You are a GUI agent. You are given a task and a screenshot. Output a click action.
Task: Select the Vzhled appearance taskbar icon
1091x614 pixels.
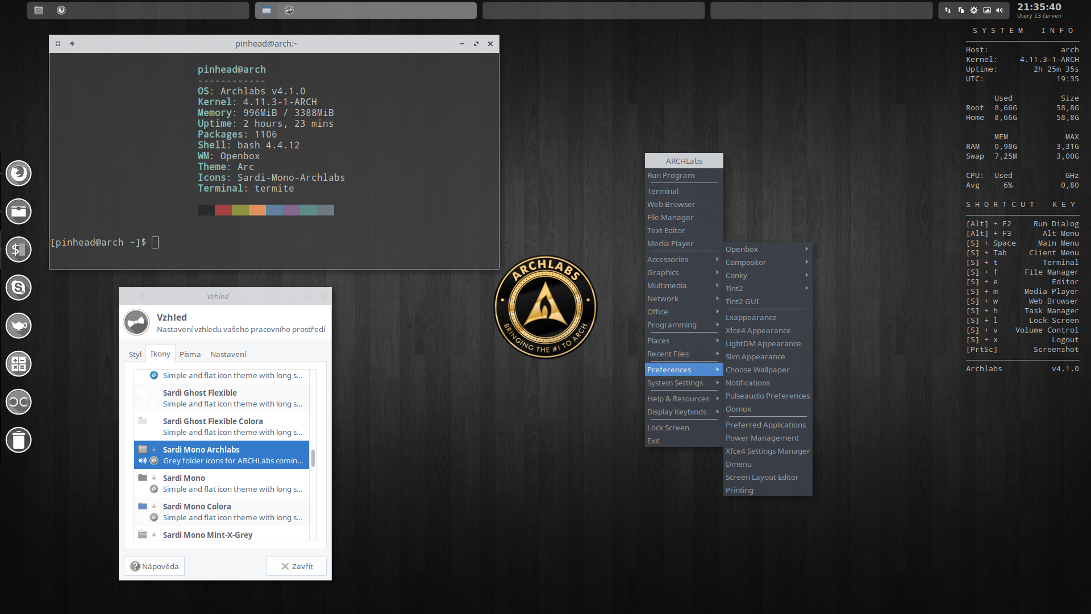289,10
